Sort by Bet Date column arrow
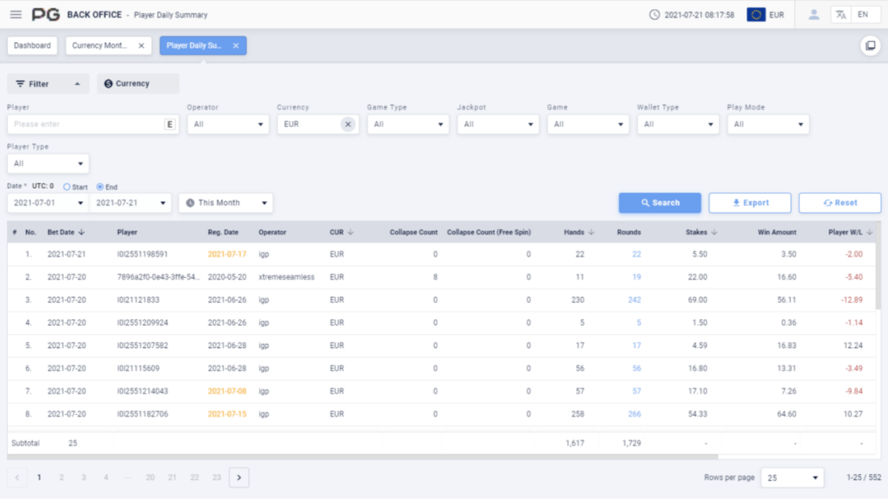888x499 pixels. 81,232
